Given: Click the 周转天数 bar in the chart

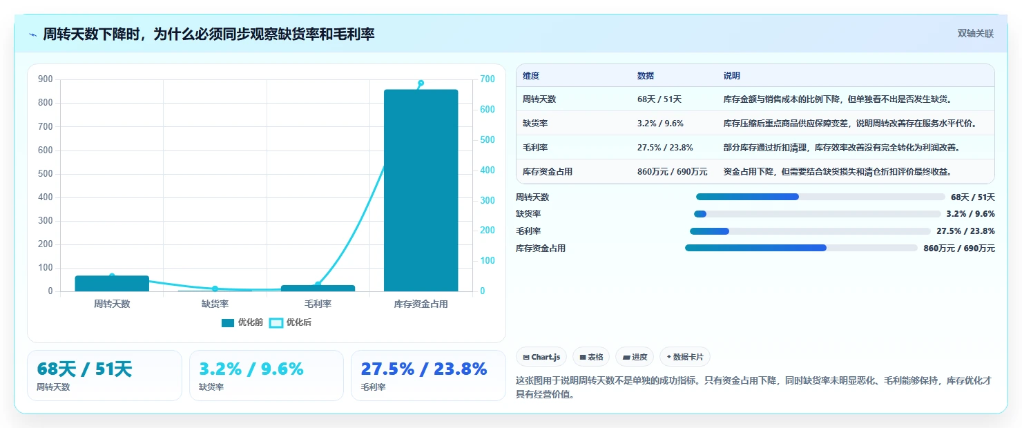Looking at the screenshot, I should pyautogui.click(x=112, y=283).
